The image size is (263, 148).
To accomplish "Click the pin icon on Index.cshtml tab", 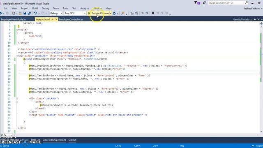I will tap(53, 19).
